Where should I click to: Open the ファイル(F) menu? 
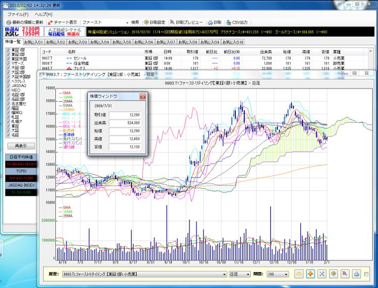coord(18,14)
